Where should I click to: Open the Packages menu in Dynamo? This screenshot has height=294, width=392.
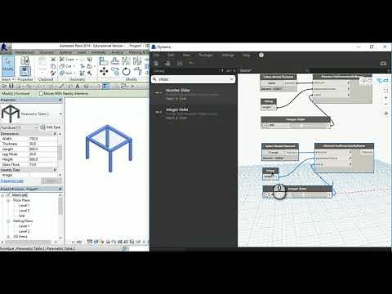point(206,55)
